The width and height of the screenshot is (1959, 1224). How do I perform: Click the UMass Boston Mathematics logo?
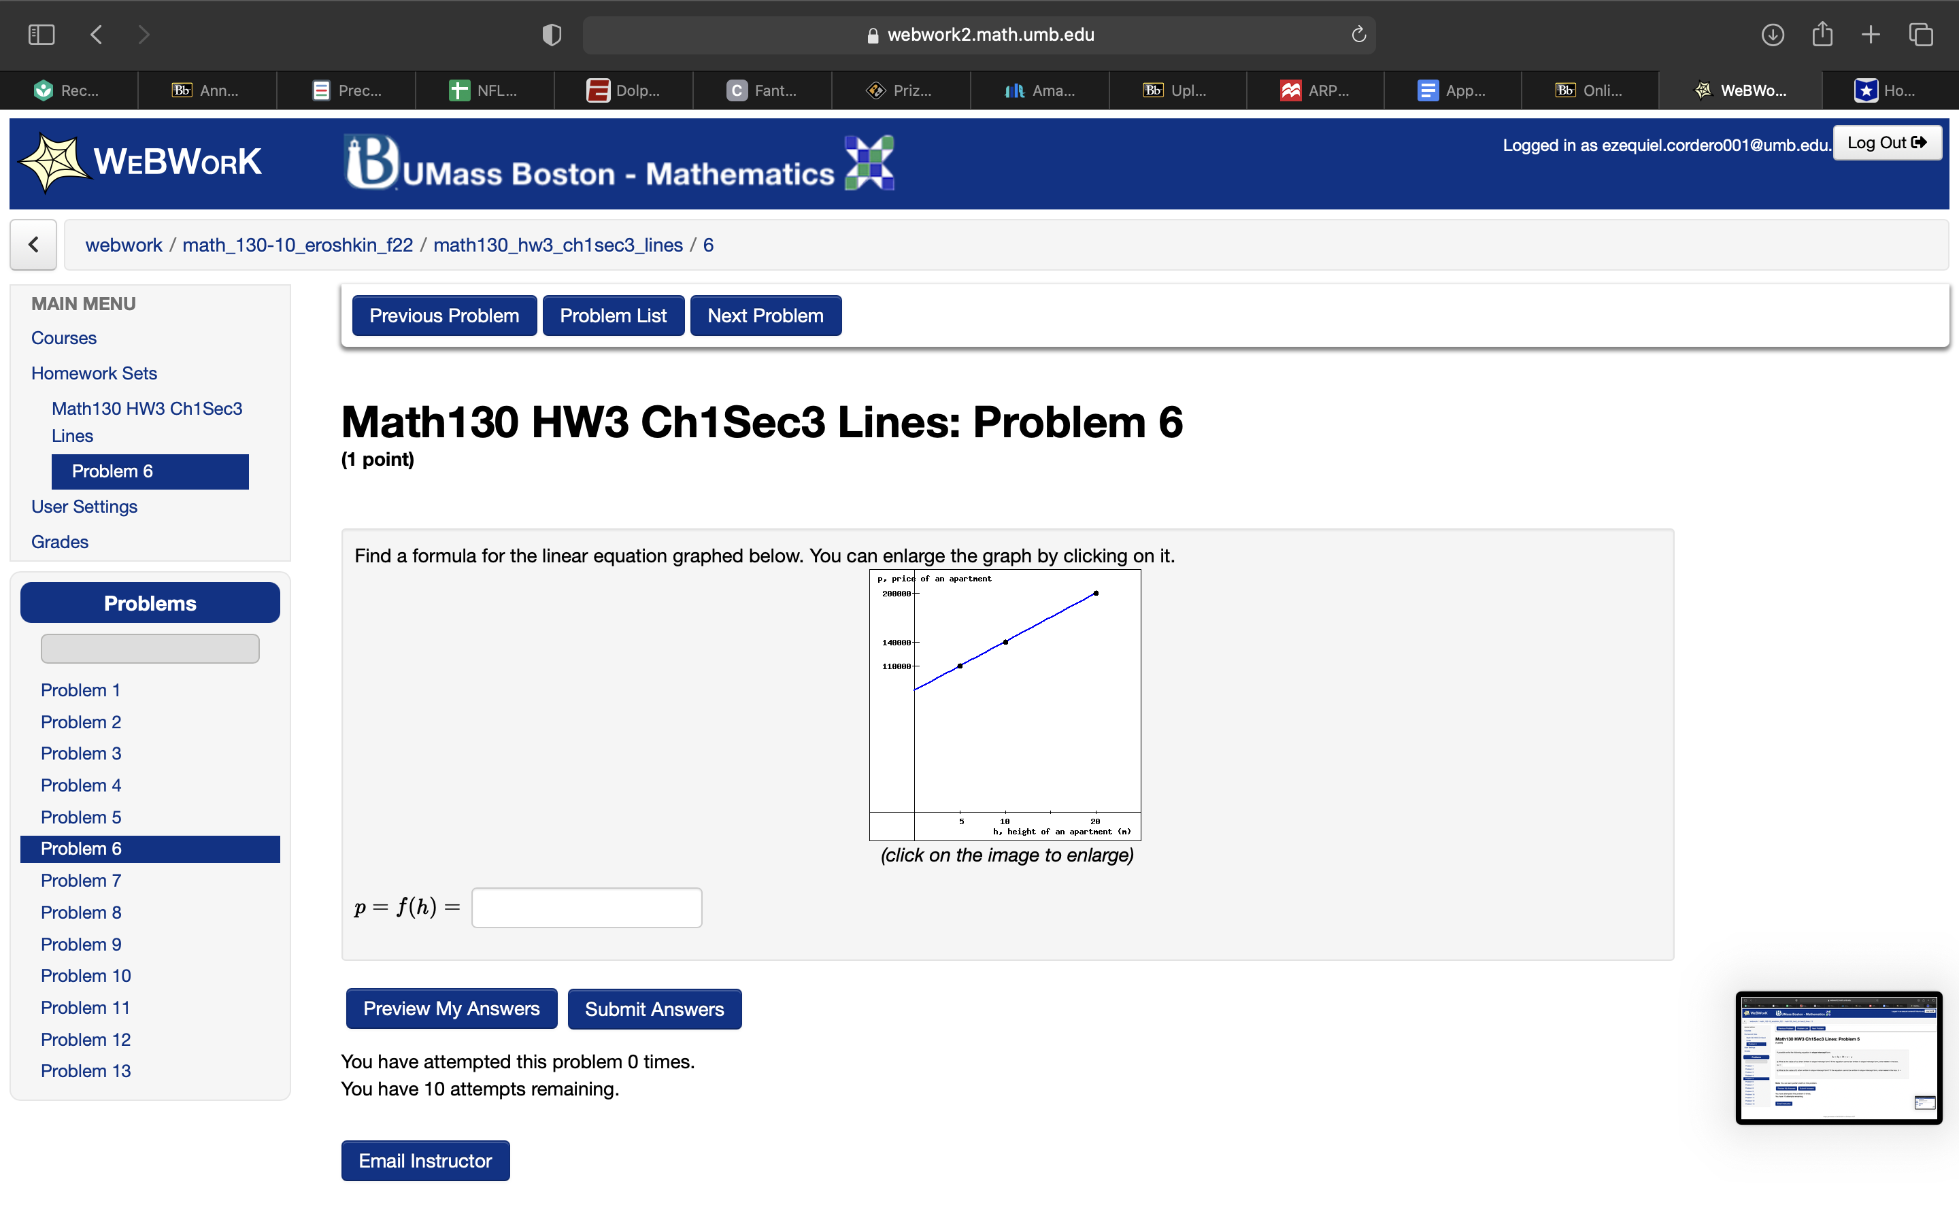(618, 165)
